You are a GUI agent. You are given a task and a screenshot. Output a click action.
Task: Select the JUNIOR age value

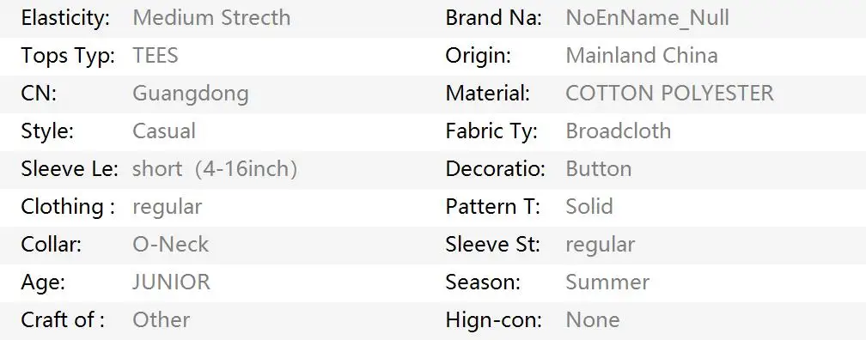171,282
